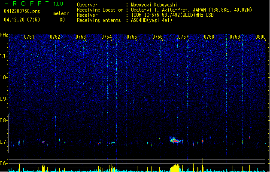This screenshot has width=270, height=172.
Task: Click the 0754 time marker
Action: (x=106, y=37)
